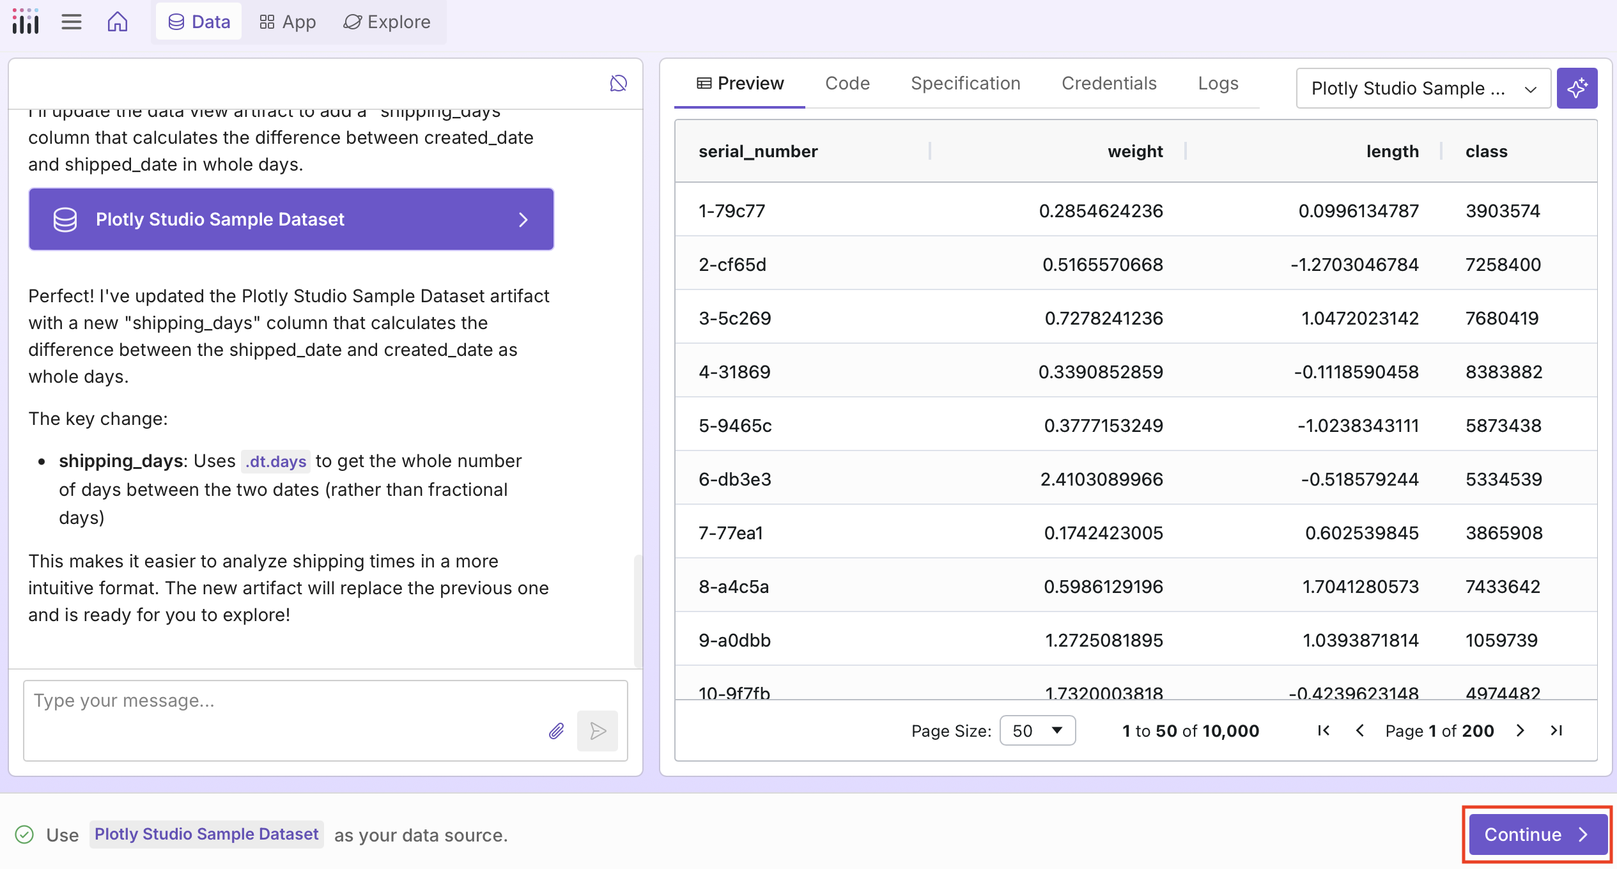Click the Continue button

pos(1536,834)
